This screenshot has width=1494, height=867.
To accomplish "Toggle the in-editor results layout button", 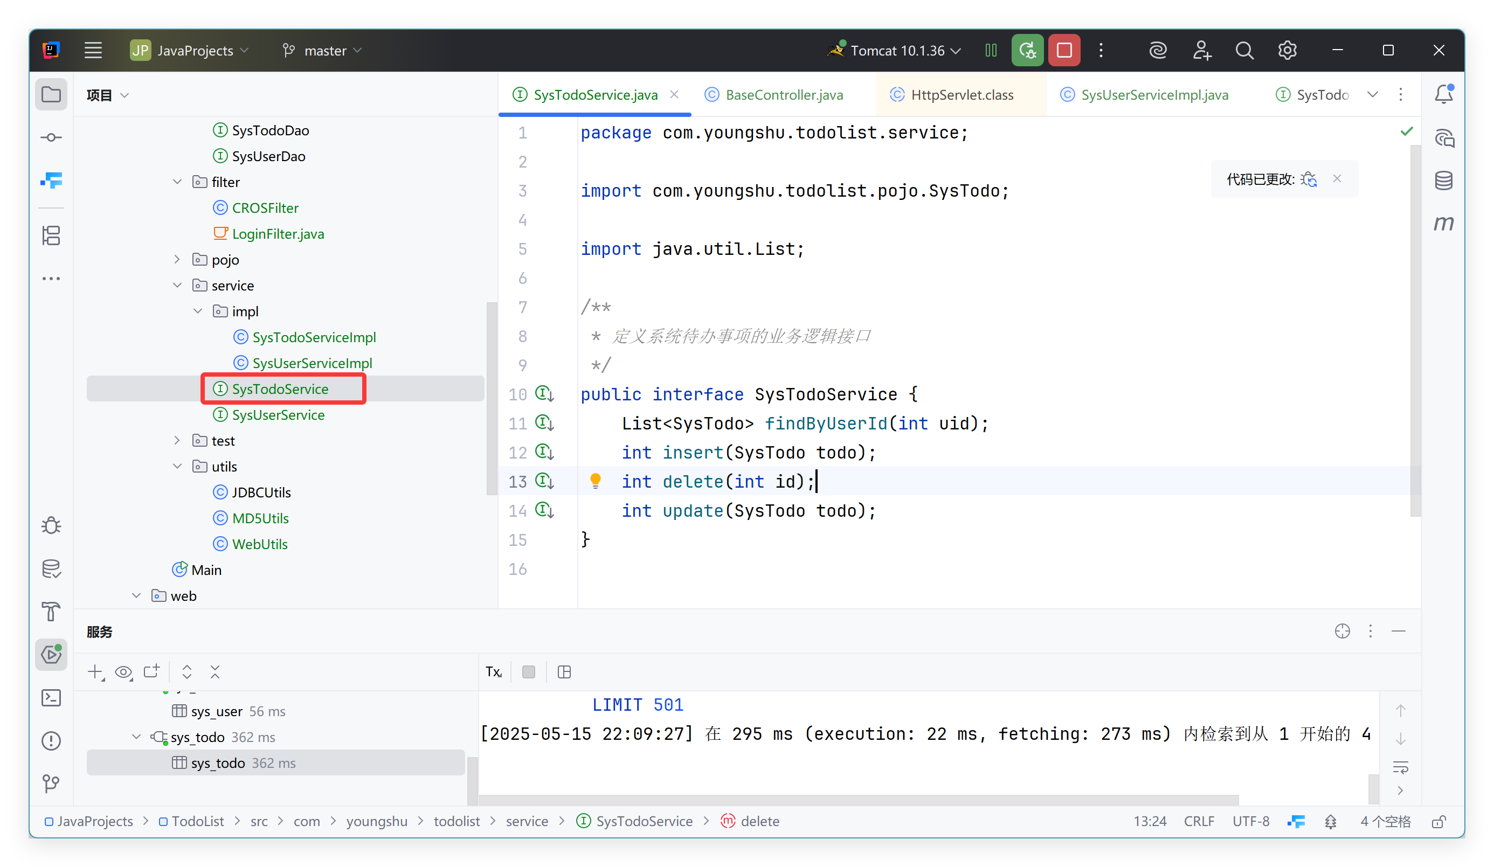I will click(564, 671).
